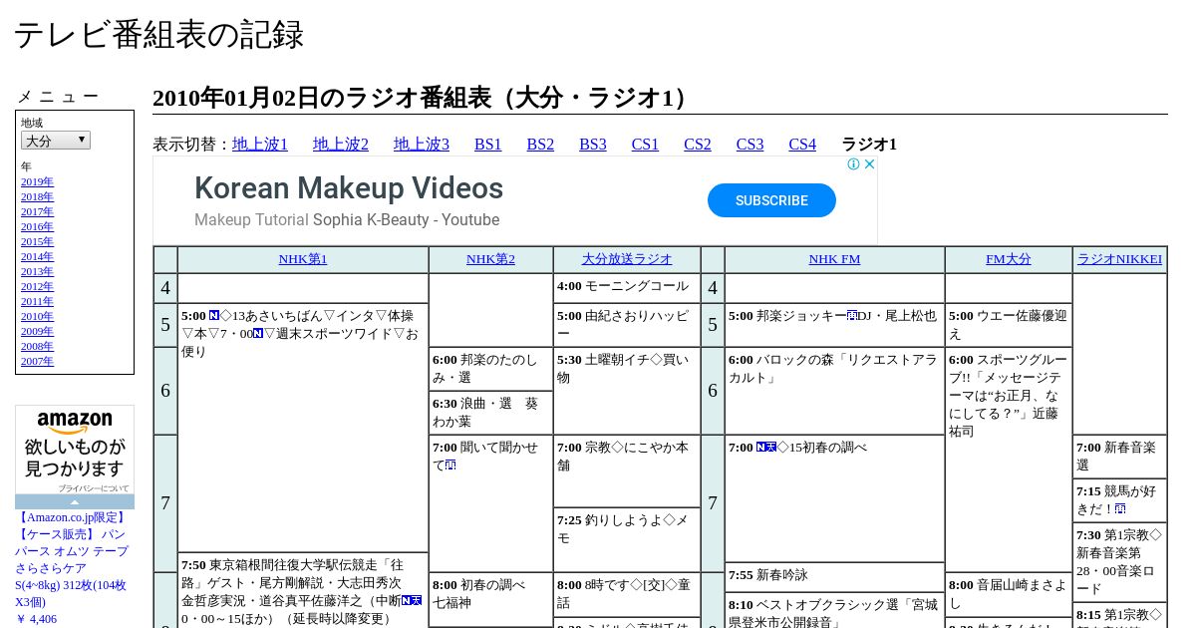
Task: Open the 2011年 archive link
Action: [x=37, y=301]
